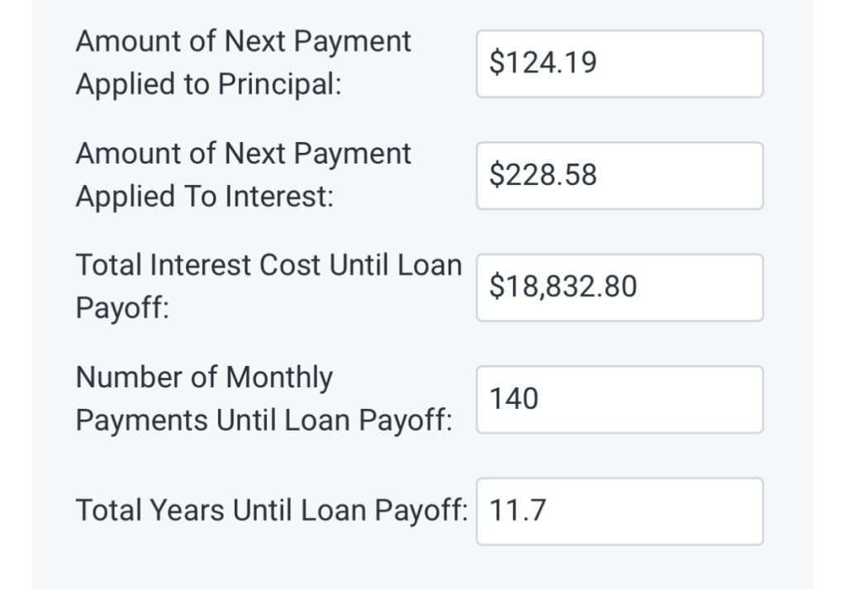Click the $228.58 value text
This screenshot has width=846, height=589.
(543, 175)
